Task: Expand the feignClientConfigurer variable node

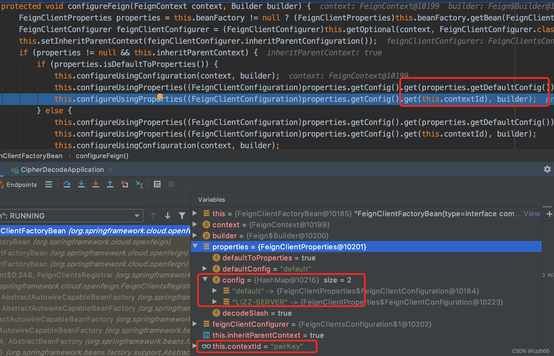Action: [x=195, y=324]
